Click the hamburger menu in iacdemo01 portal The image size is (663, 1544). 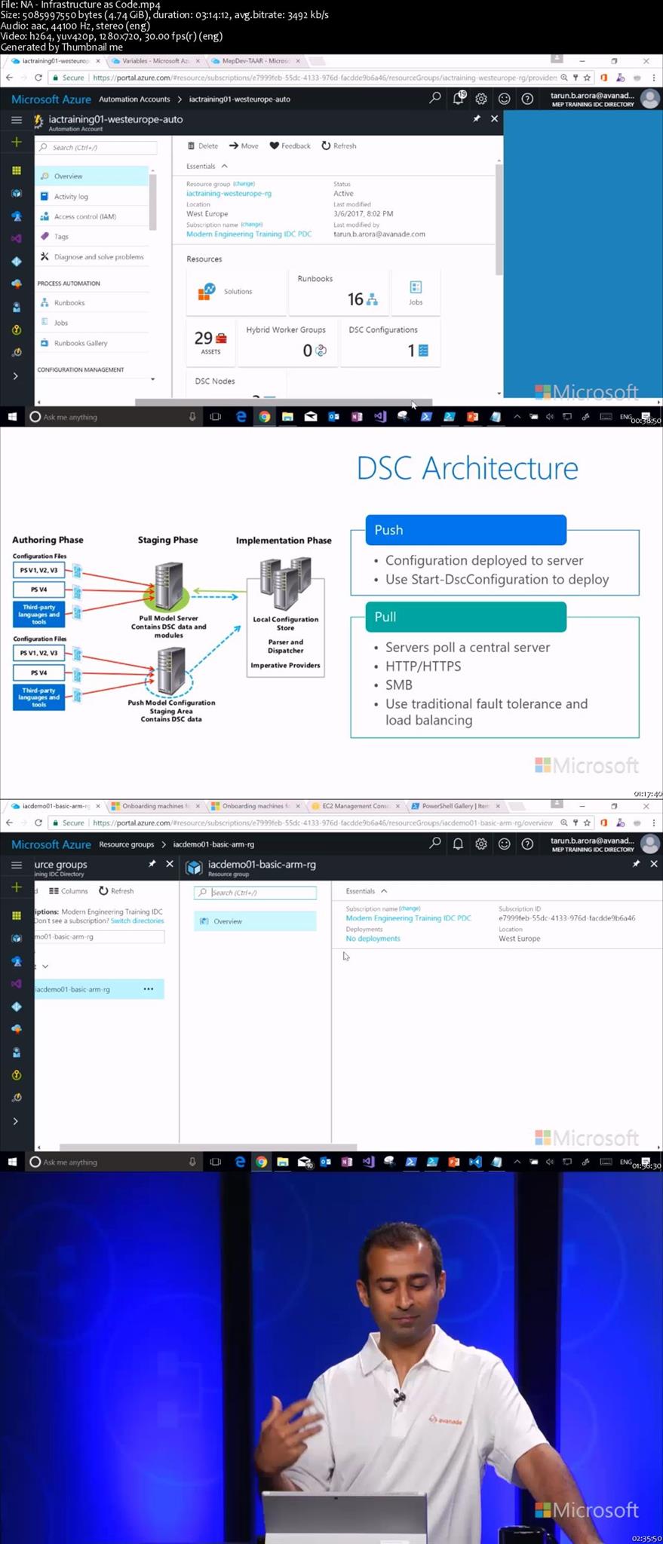click(16, 865)
